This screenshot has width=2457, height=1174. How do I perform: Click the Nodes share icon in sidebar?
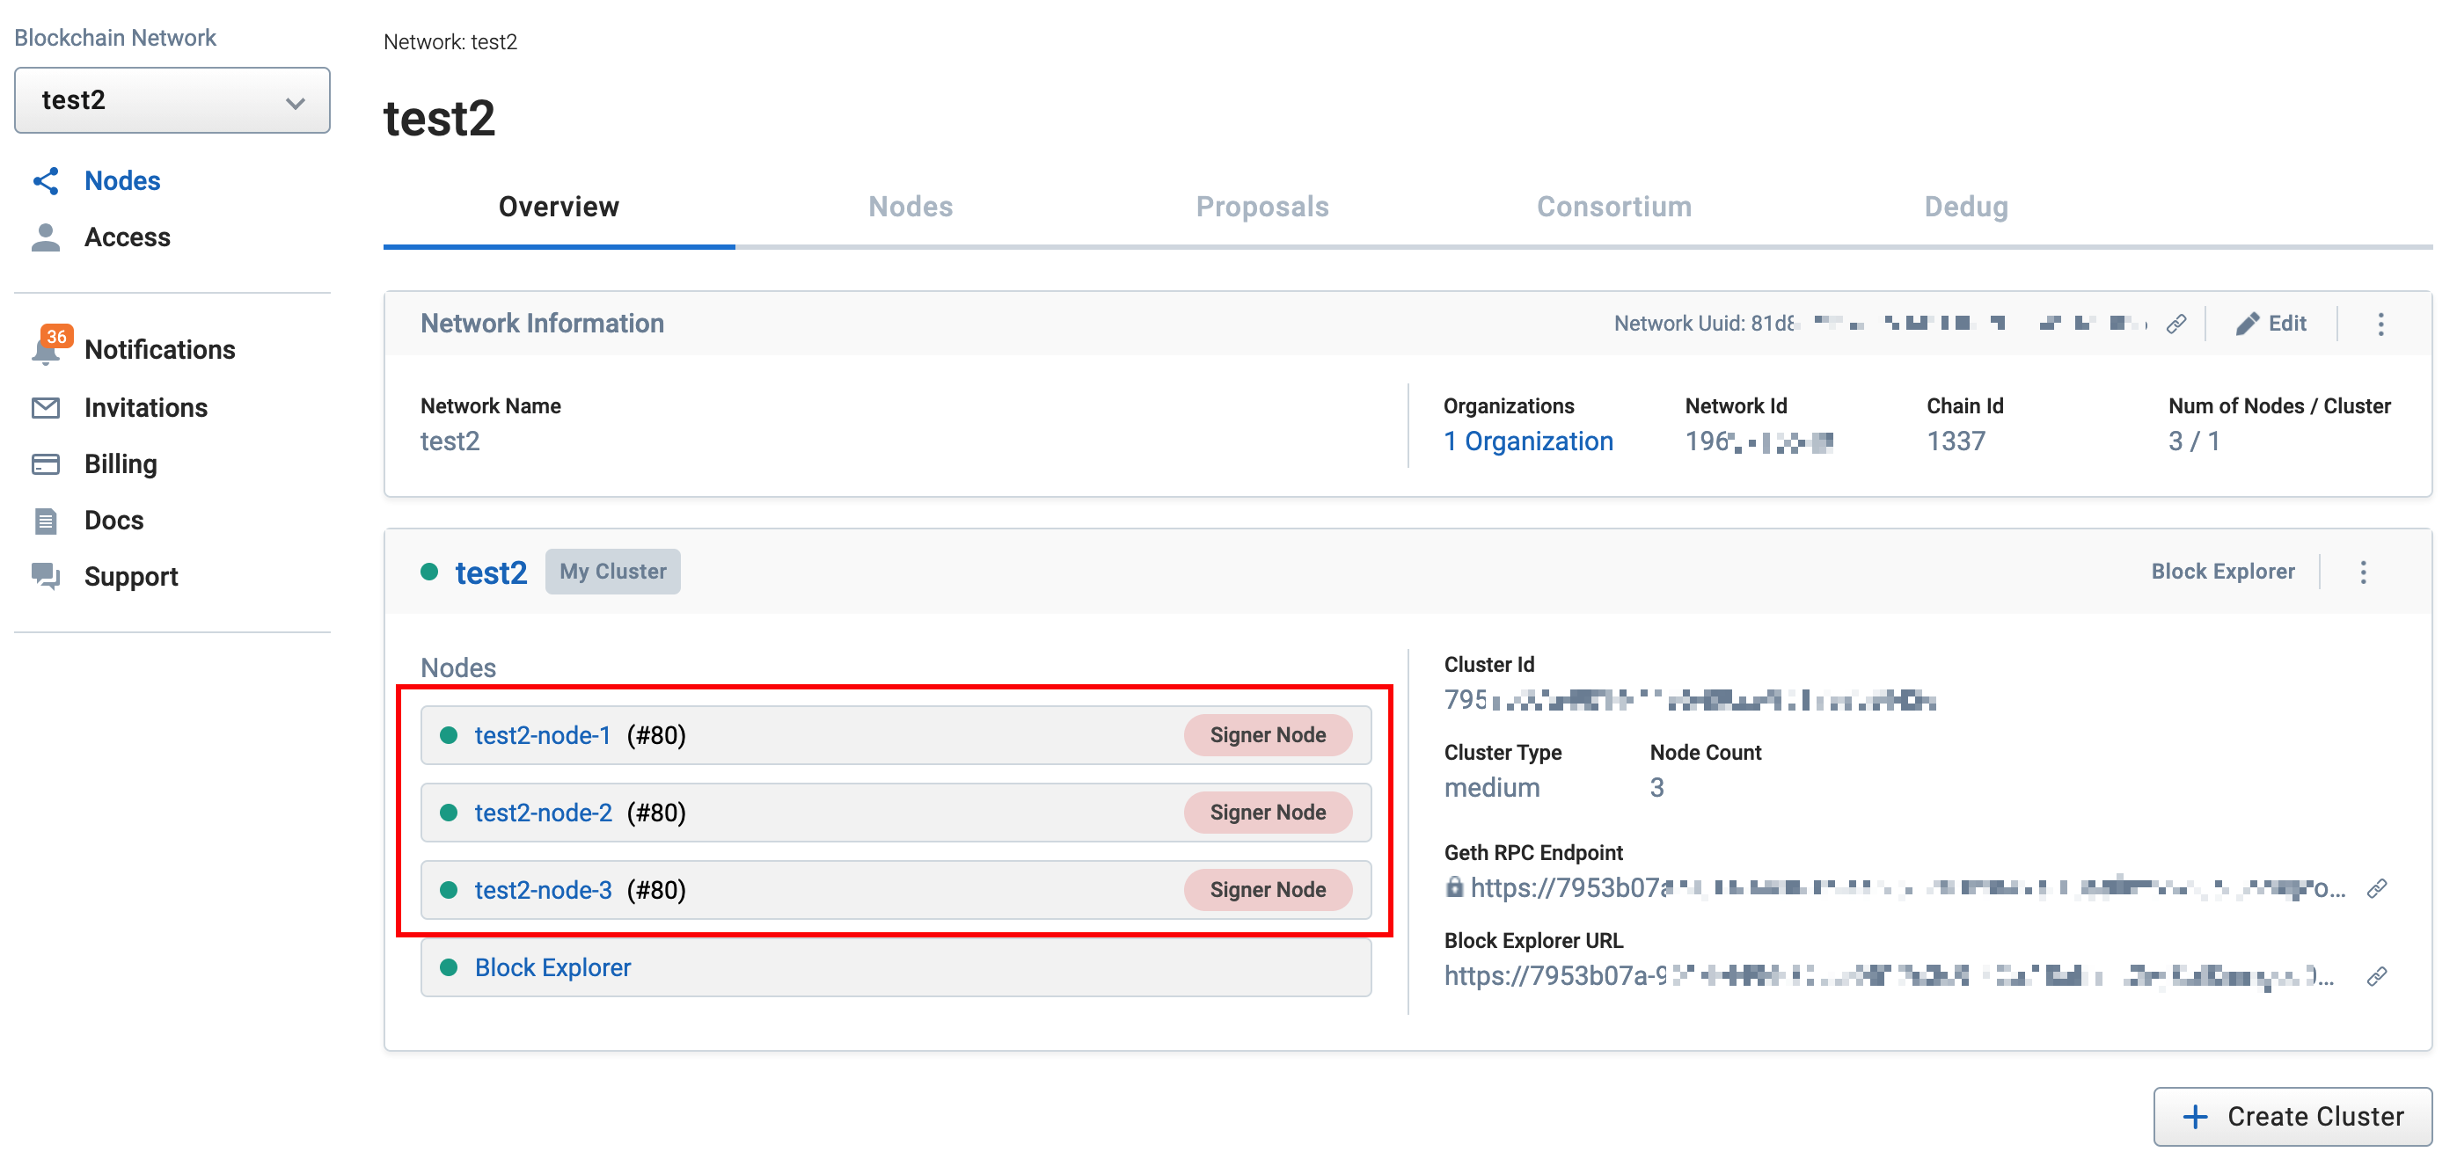(x=46, y=181)
